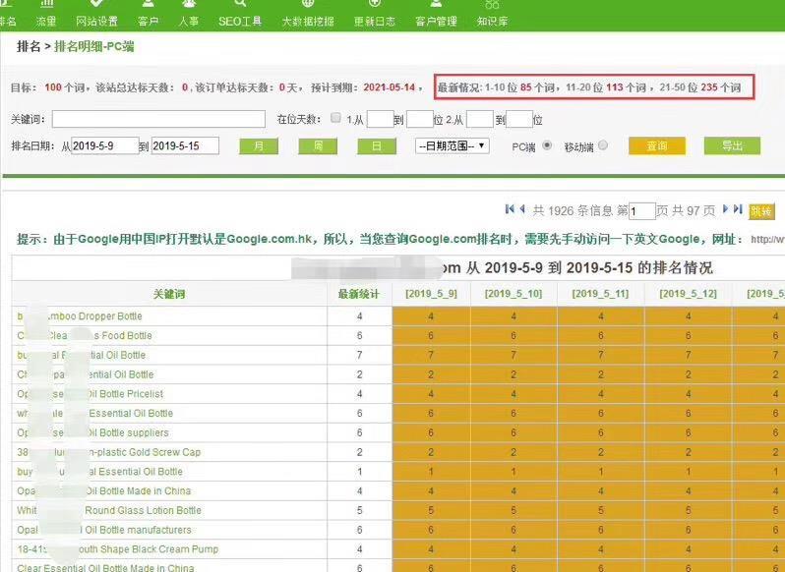Image resolution: width=785 pixels, height=572 pixels.
Task: Open the 网站设置 site settings icon
Action: [96, 5]
